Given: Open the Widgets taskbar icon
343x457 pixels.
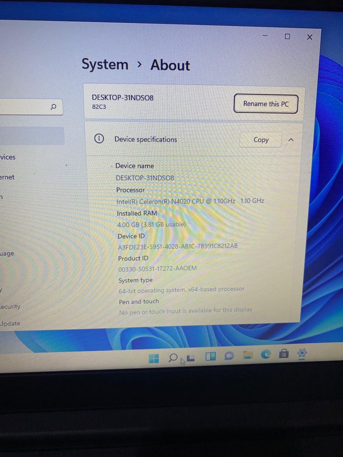Looking at the screenshot, I should [210, 356].
